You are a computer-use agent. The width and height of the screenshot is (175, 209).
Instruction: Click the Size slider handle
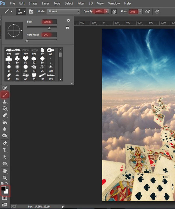point(49,28)
